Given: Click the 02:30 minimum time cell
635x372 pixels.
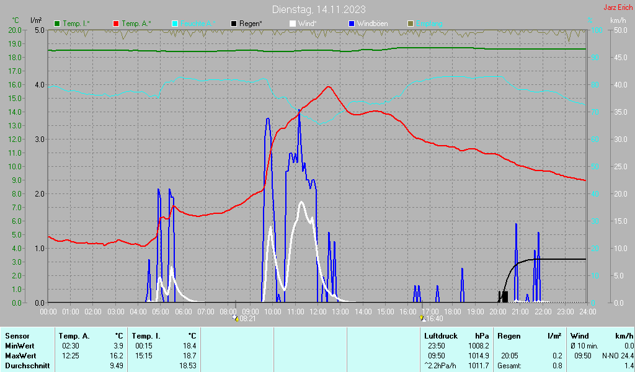Looking at the screenshot, I should pyautogui.click(x=71, y=346).
